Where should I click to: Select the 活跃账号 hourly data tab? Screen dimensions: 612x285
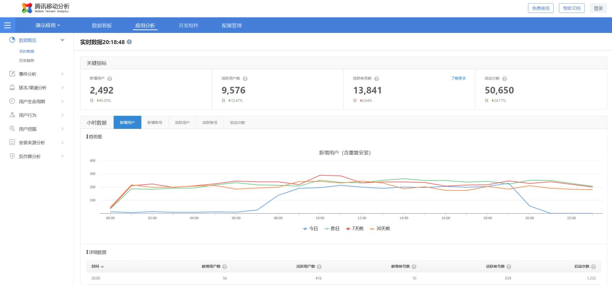(210, 123)
